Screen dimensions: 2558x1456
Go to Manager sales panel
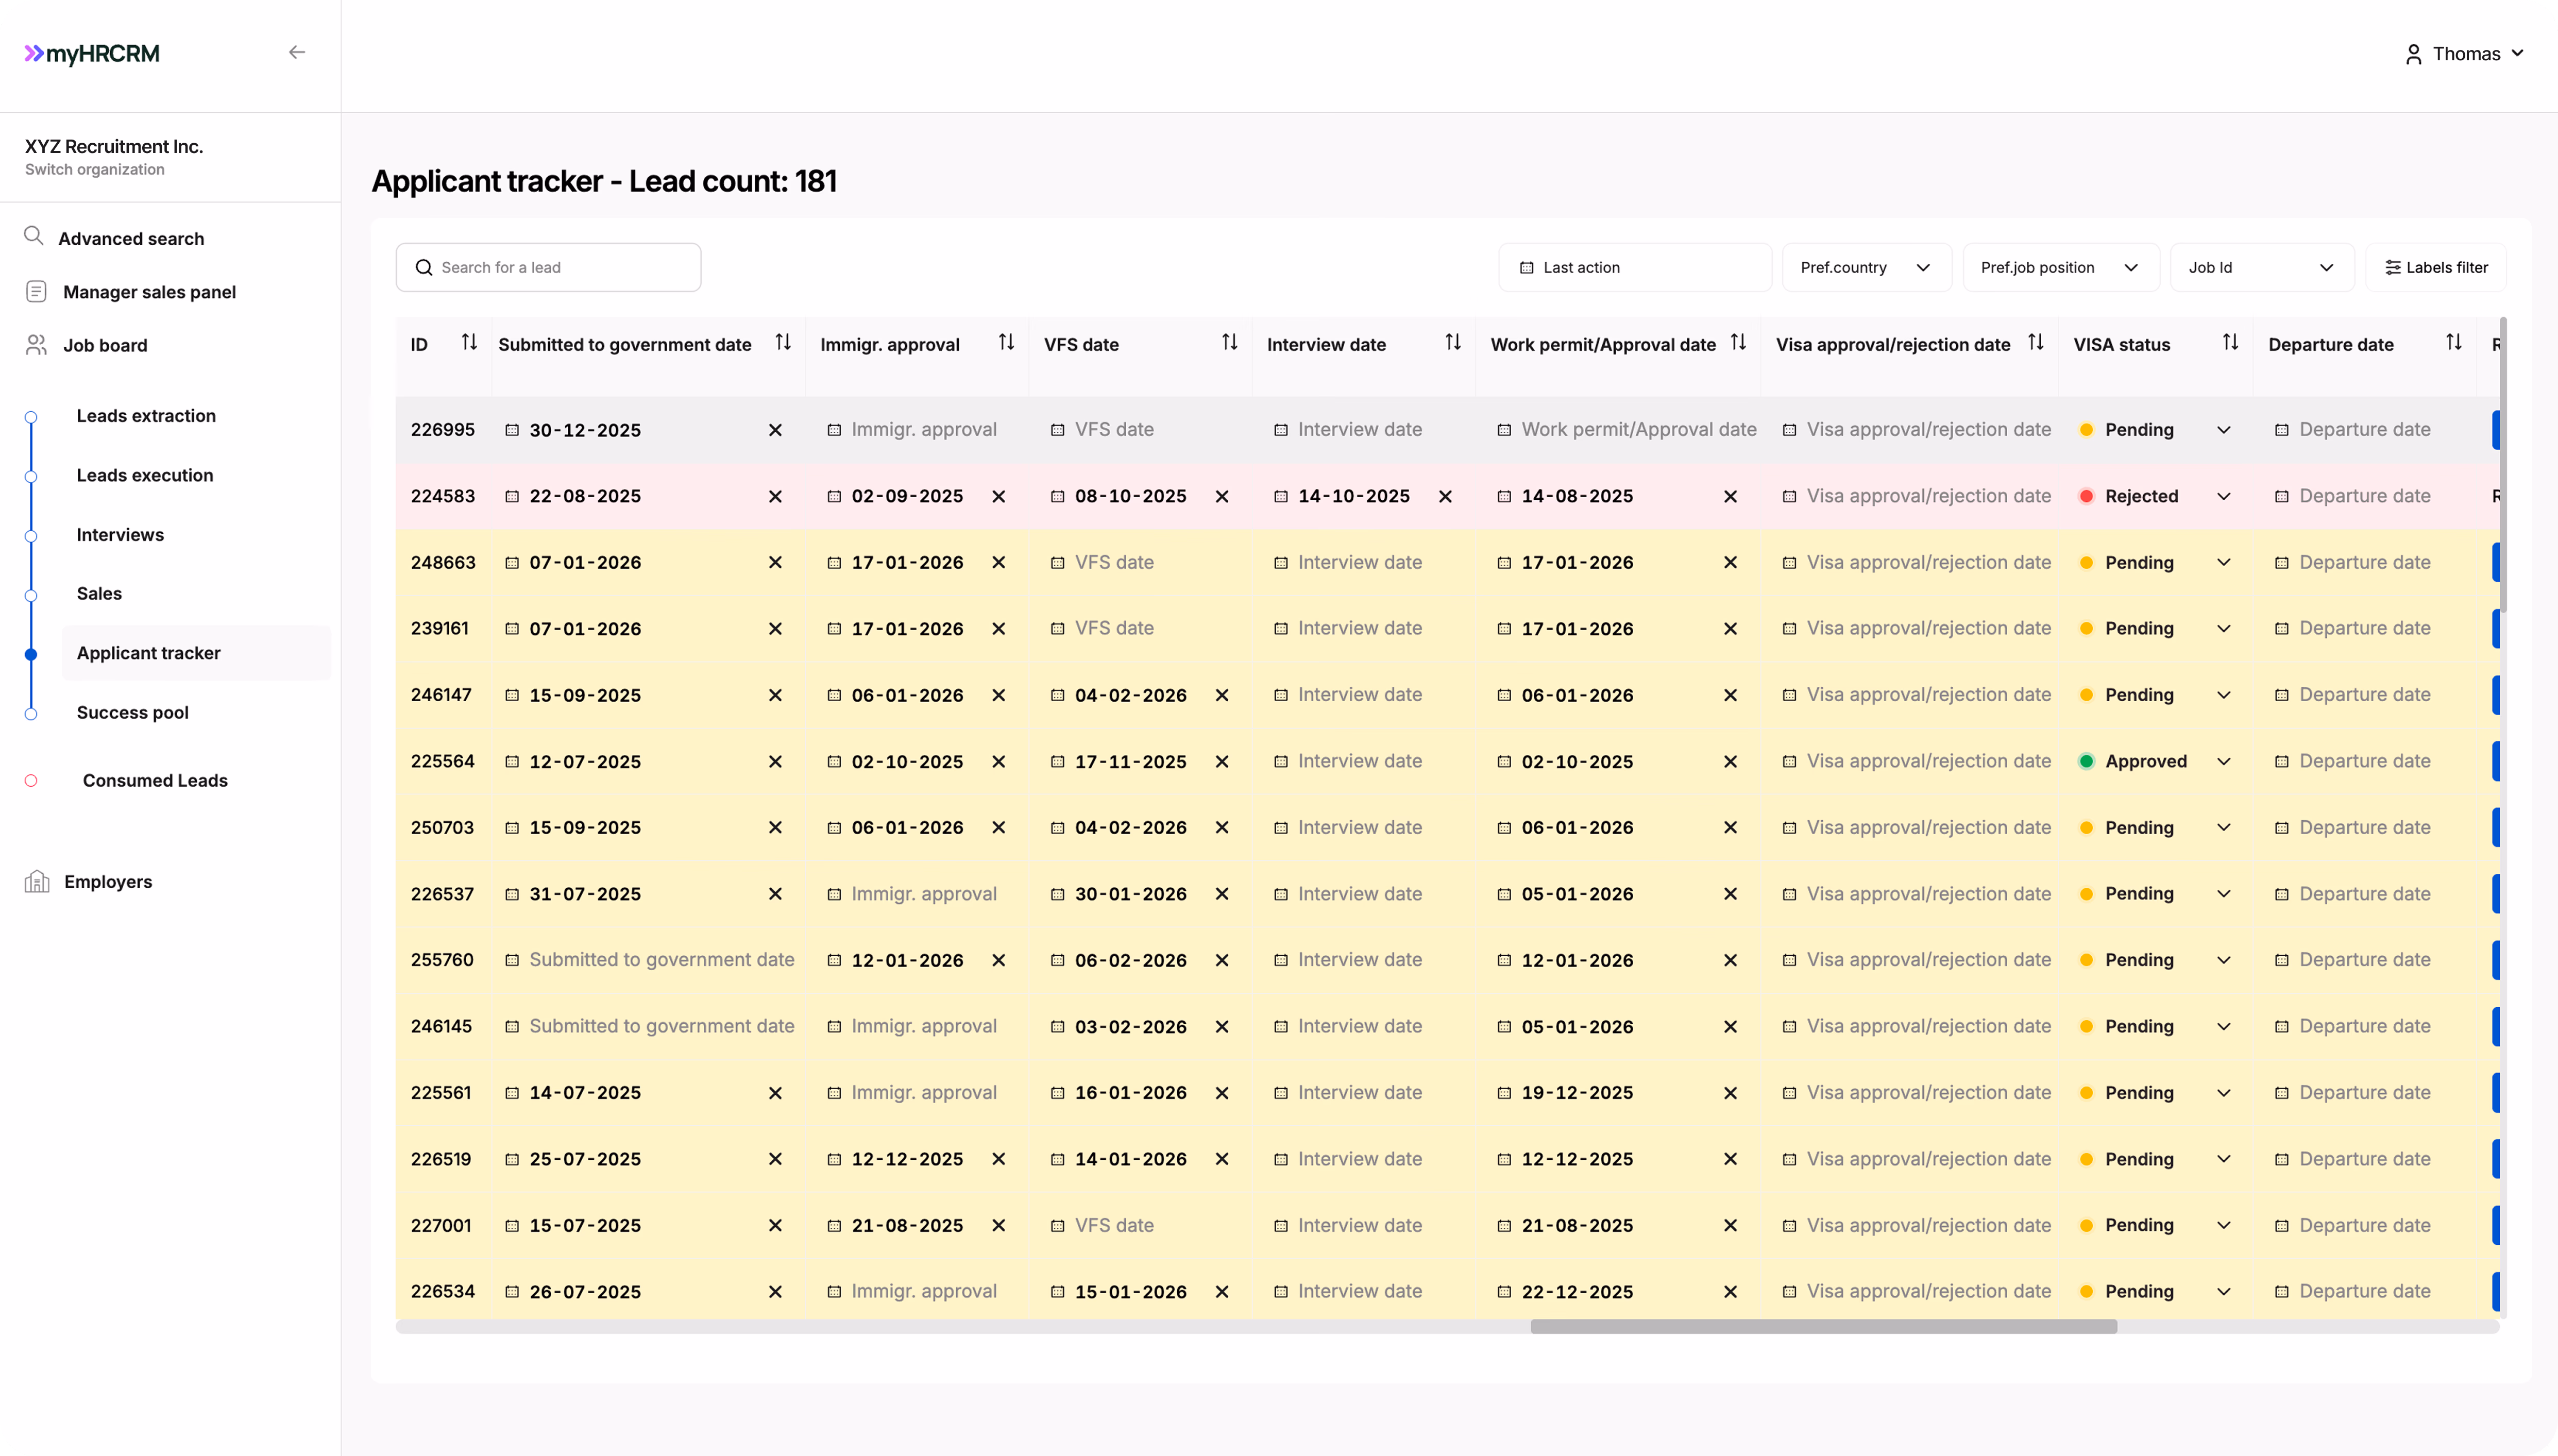tap(149, 292)
